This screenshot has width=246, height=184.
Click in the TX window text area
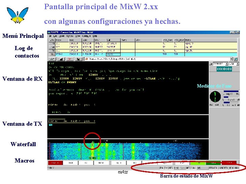(x=128, y=127)
